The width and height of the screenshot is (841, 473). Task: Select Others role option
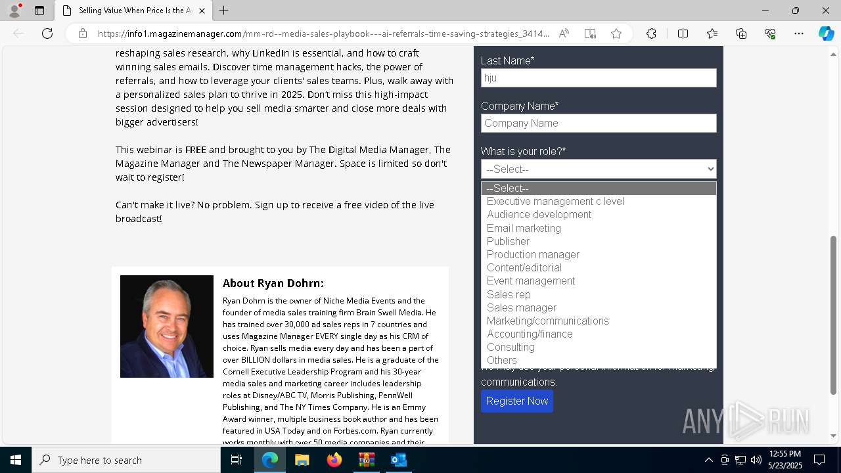pyautogui.click(x=599, y=360)
